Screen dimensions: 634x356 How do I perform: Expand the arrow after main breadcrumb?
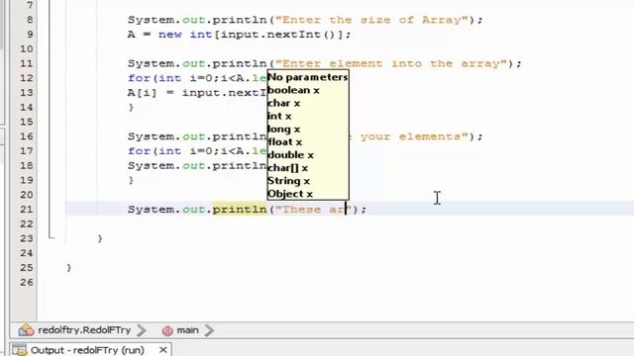click(209, 330)
